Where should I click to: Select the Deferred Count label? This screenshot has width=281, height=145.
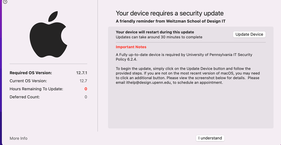click(x=25, y=97)
